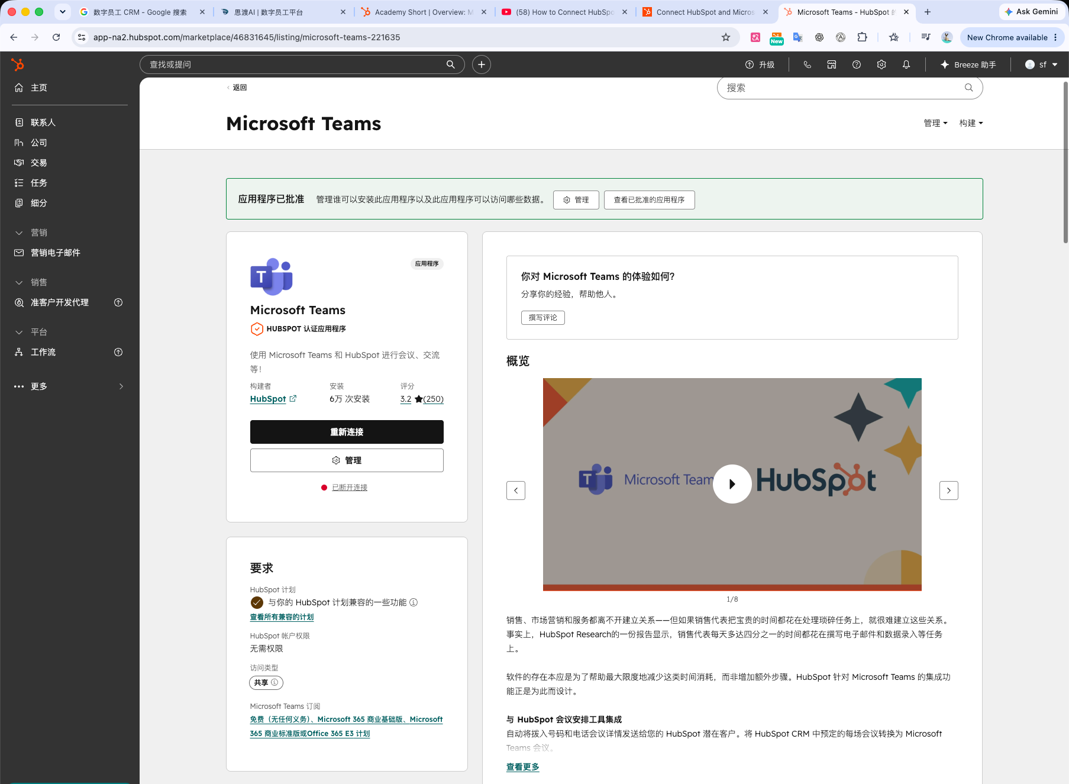Open the 构建 dropdown in page header
The height and width of the screenshot is (784, 1069).
click(971, 123)
